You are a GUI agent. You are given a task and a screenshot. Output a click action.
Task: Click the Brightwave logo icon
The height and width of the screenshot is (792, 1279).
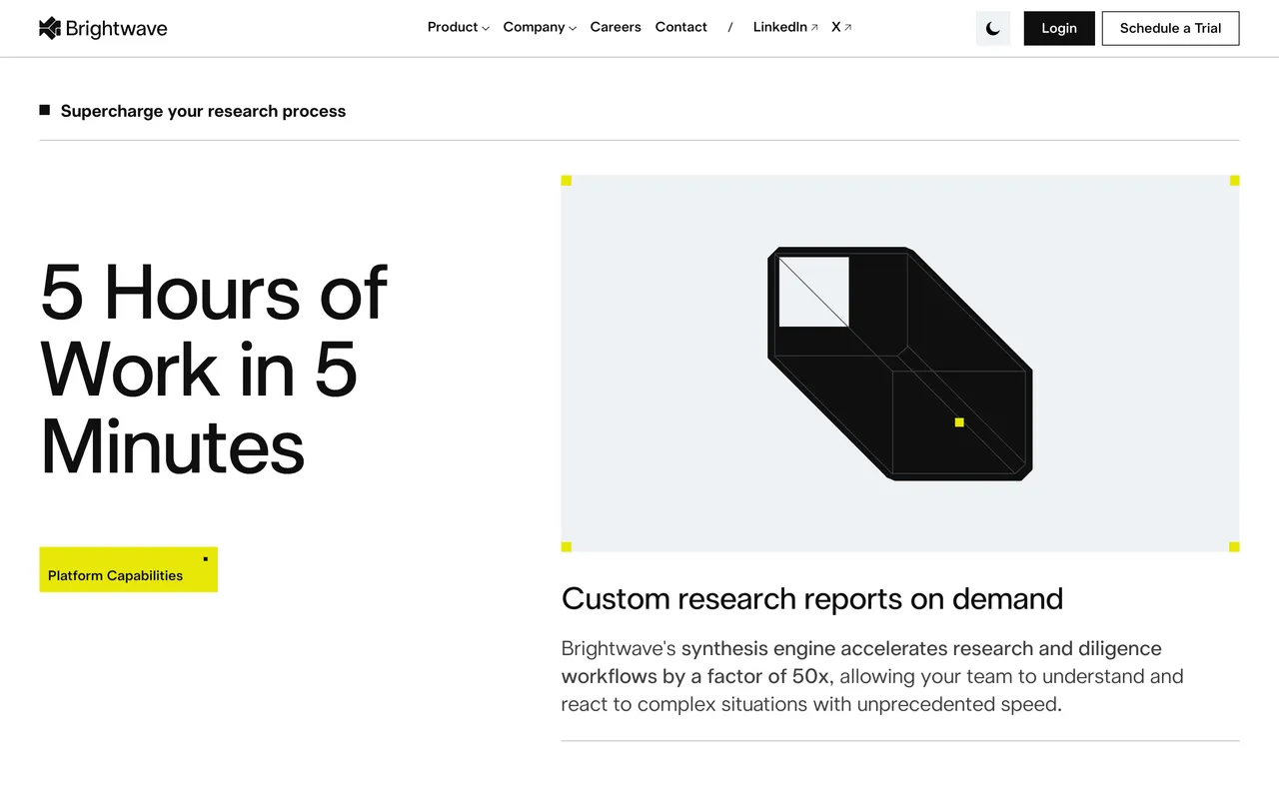pyautogui.click(x=48, y=28)
